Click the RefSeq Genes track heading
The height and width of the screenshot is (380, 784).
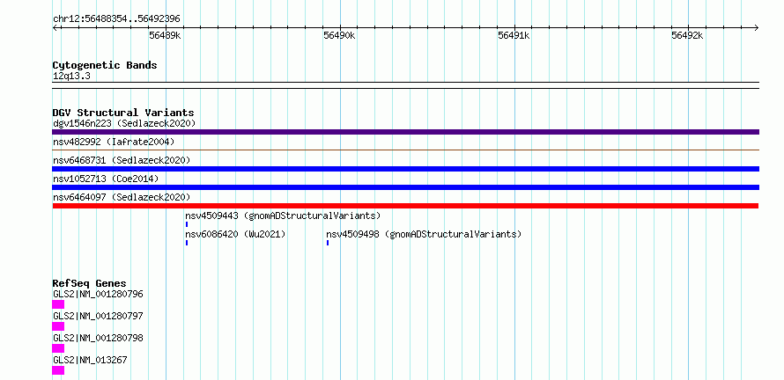click(x=89, y=283)
